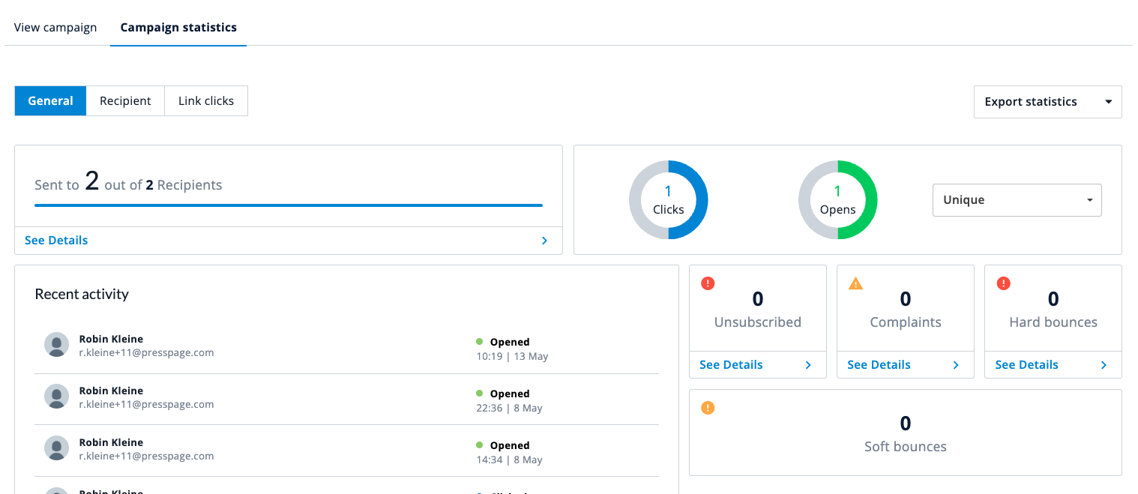Click the red alert icon on Unsubscribed card
The image size is (1138, 494).
click(708, 283)
